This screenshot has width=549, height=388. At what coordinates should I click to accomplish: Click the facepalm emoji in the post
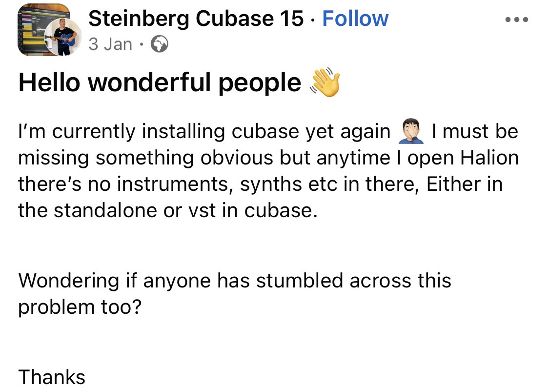tap(411, 132)
